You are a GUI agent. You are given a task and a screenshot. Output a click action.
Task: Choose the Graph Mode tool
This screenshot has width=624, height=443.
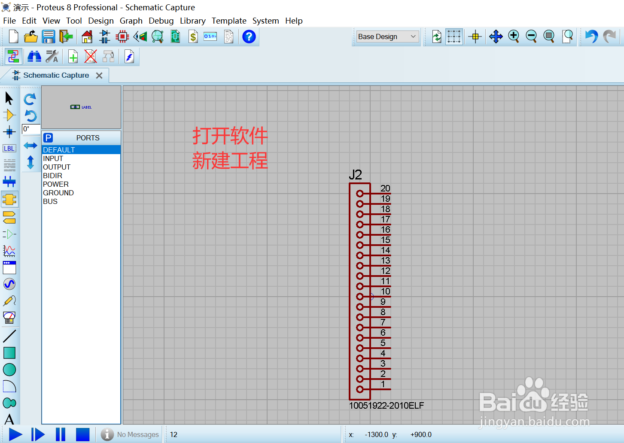(x=9, y=251)
